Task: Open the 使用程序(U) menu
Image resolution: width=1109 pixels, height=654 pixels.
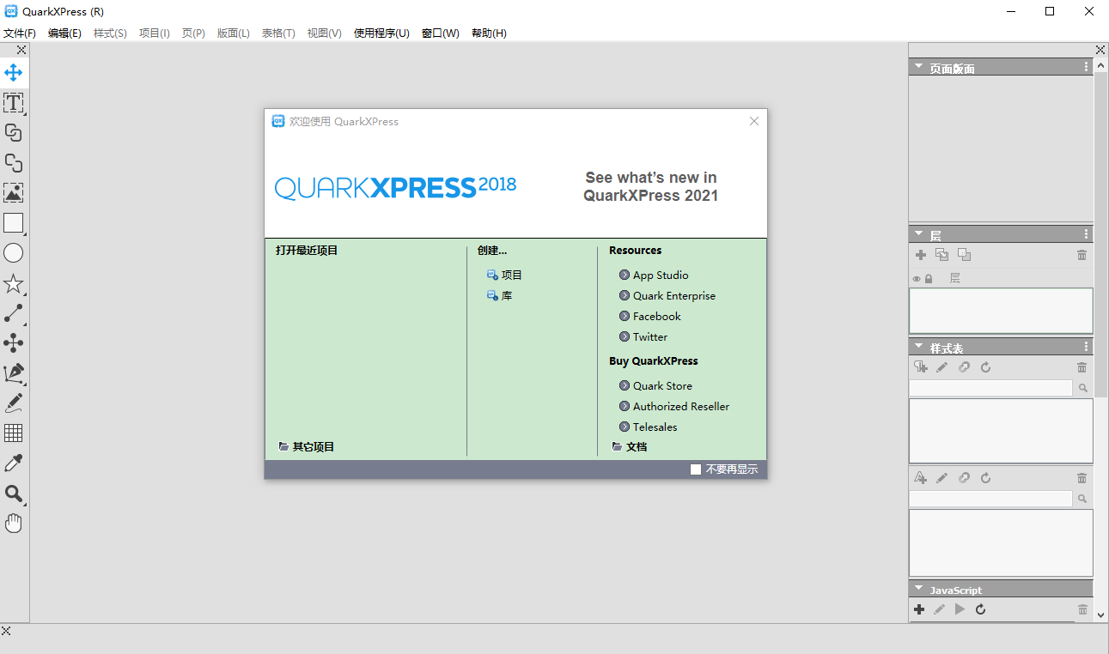Action: point(381,33)
